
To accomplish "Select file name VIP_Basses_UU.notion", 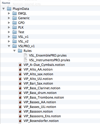I will [40, 107].
